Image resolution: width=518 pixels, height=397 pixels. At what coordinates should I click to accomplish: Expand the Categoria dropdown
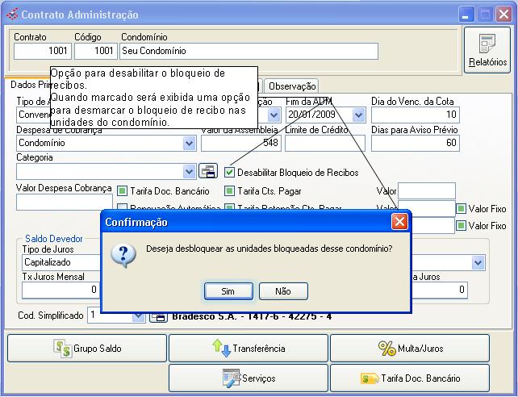[x=190, y=171]
